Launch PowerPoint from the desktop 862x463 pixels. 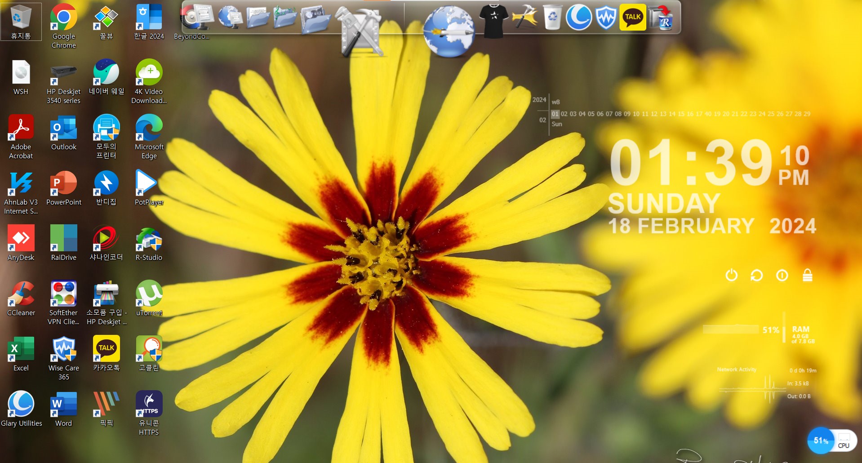pyautogui.click(x=63, y=188)
